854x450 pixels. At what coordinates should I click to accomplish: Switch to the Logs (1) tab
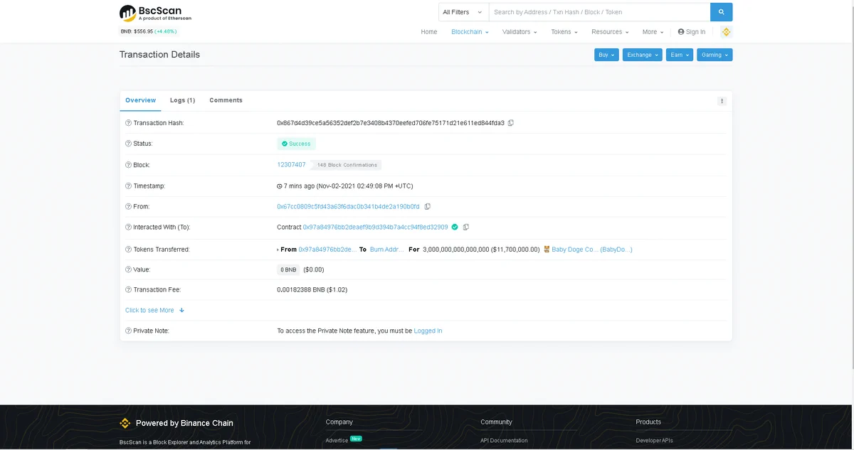click(182, 100)
